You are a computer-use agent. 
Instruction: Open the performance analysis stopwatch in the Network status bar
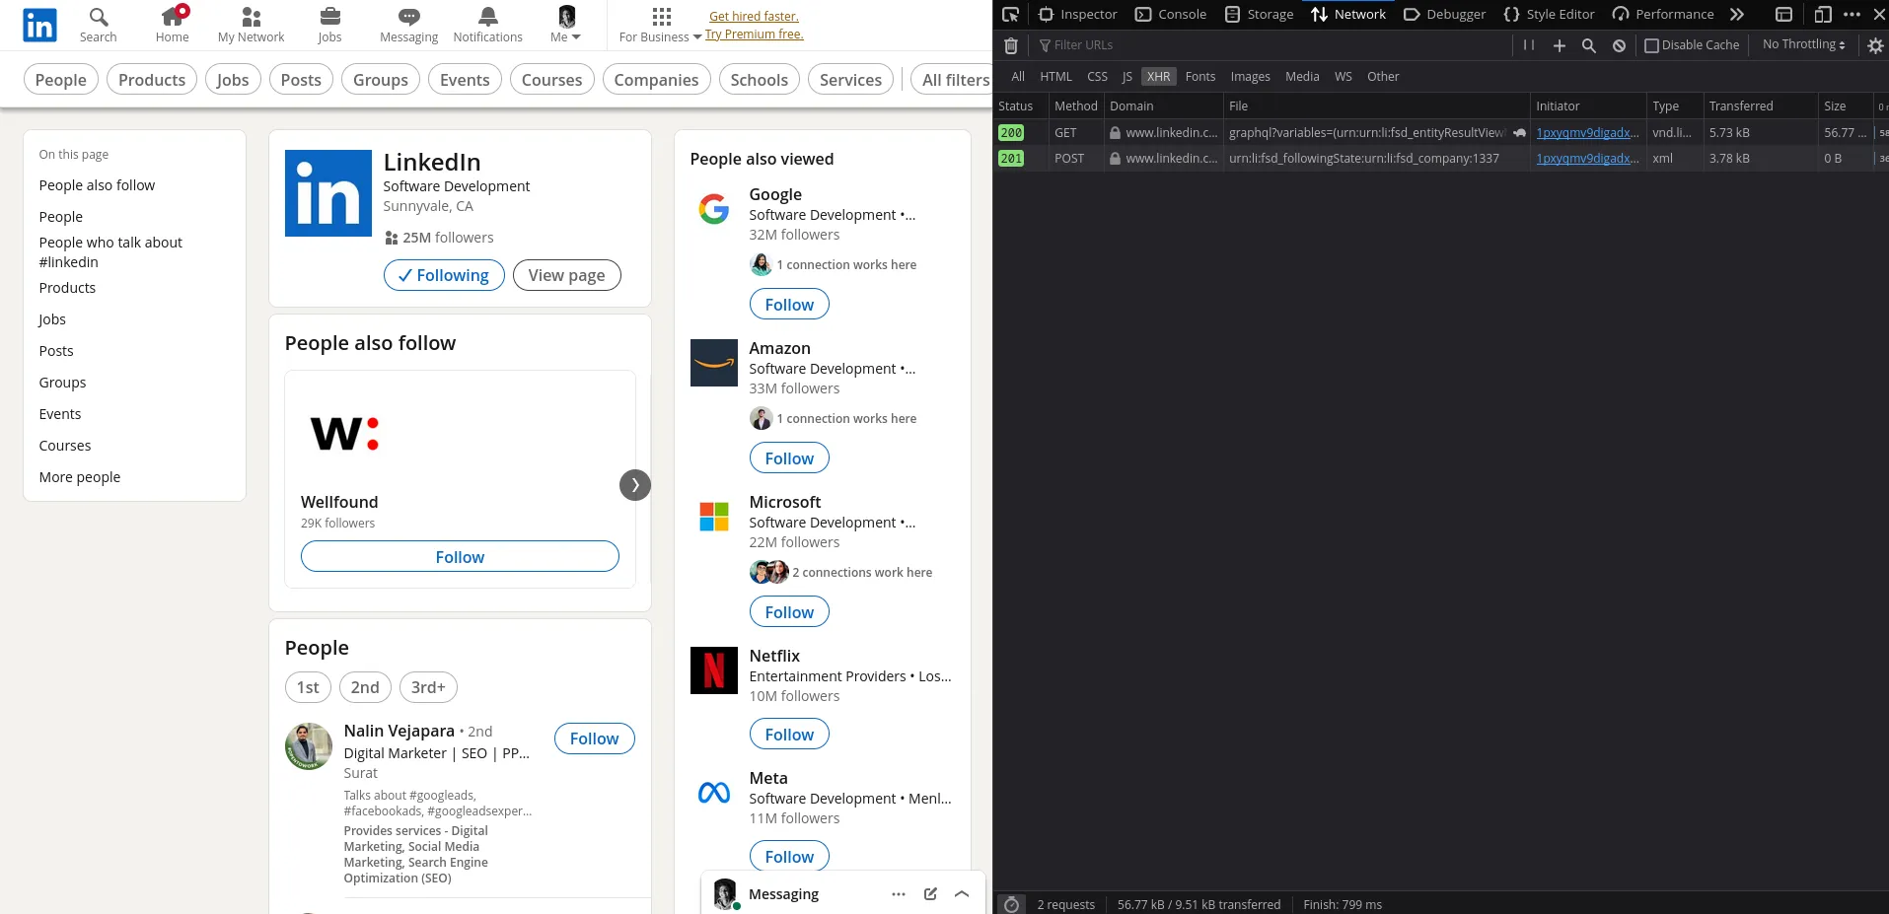(1011, 905)
